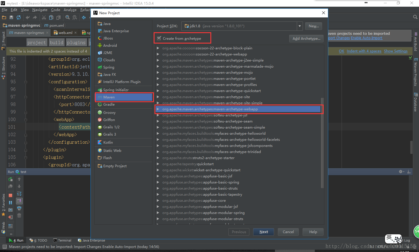Viewport: 419px width, 252px height.
Task: Click the Synchronize toolbar icon
Action: point(19,17)
